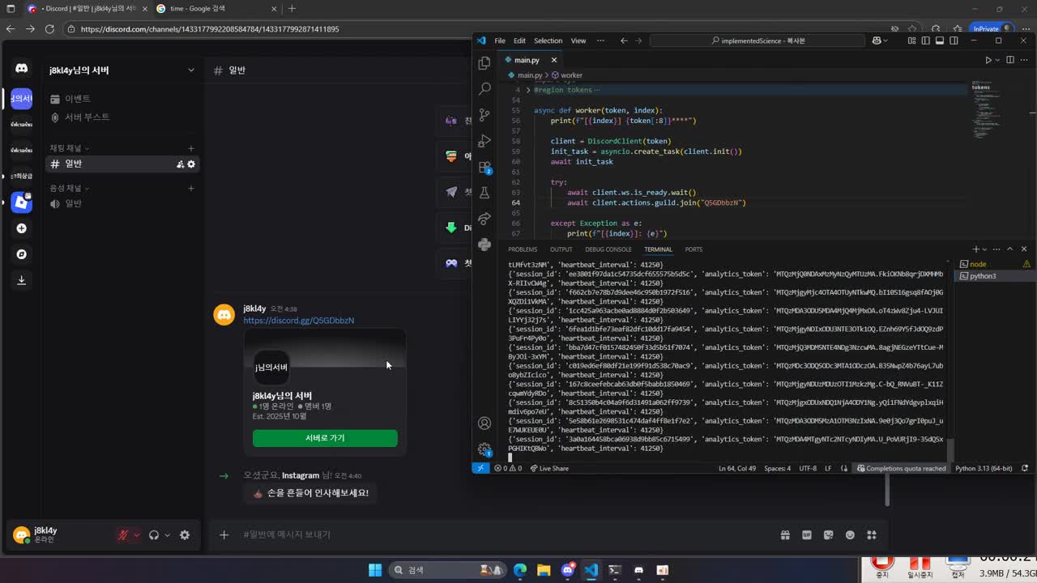
Task: Click VS Code command center search box
Action: click(757, 40)
